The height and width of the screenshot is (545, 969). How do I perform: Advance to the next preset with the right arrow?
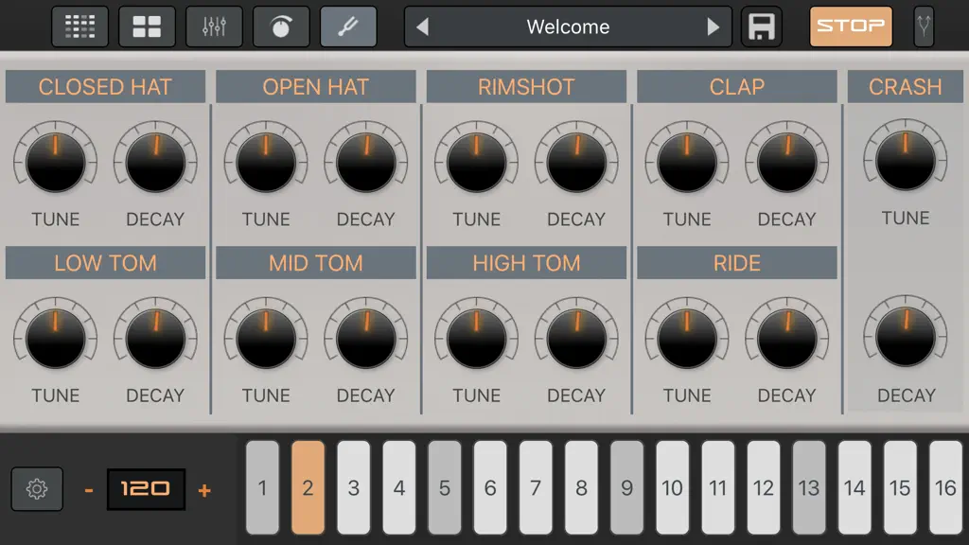(714, 26)
